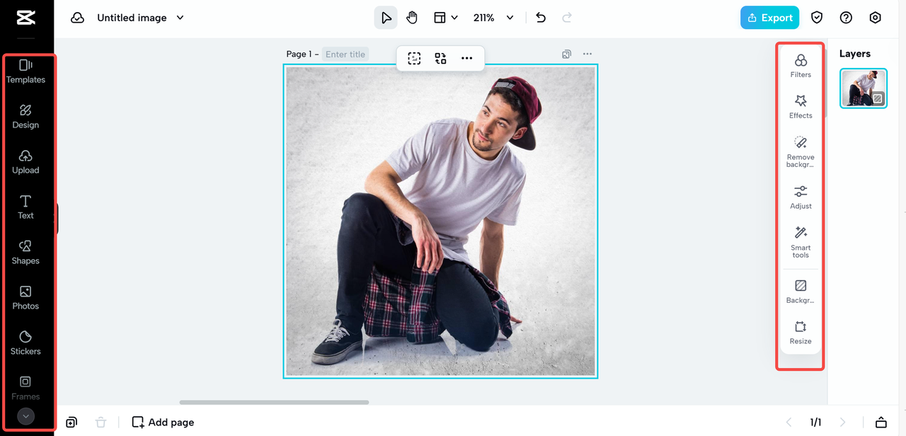Click the Add page button

click(163, 423)
